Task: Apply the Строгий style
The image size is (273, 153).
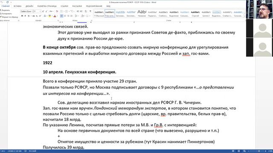Action: pyautogui.click(x=195, y=13)
